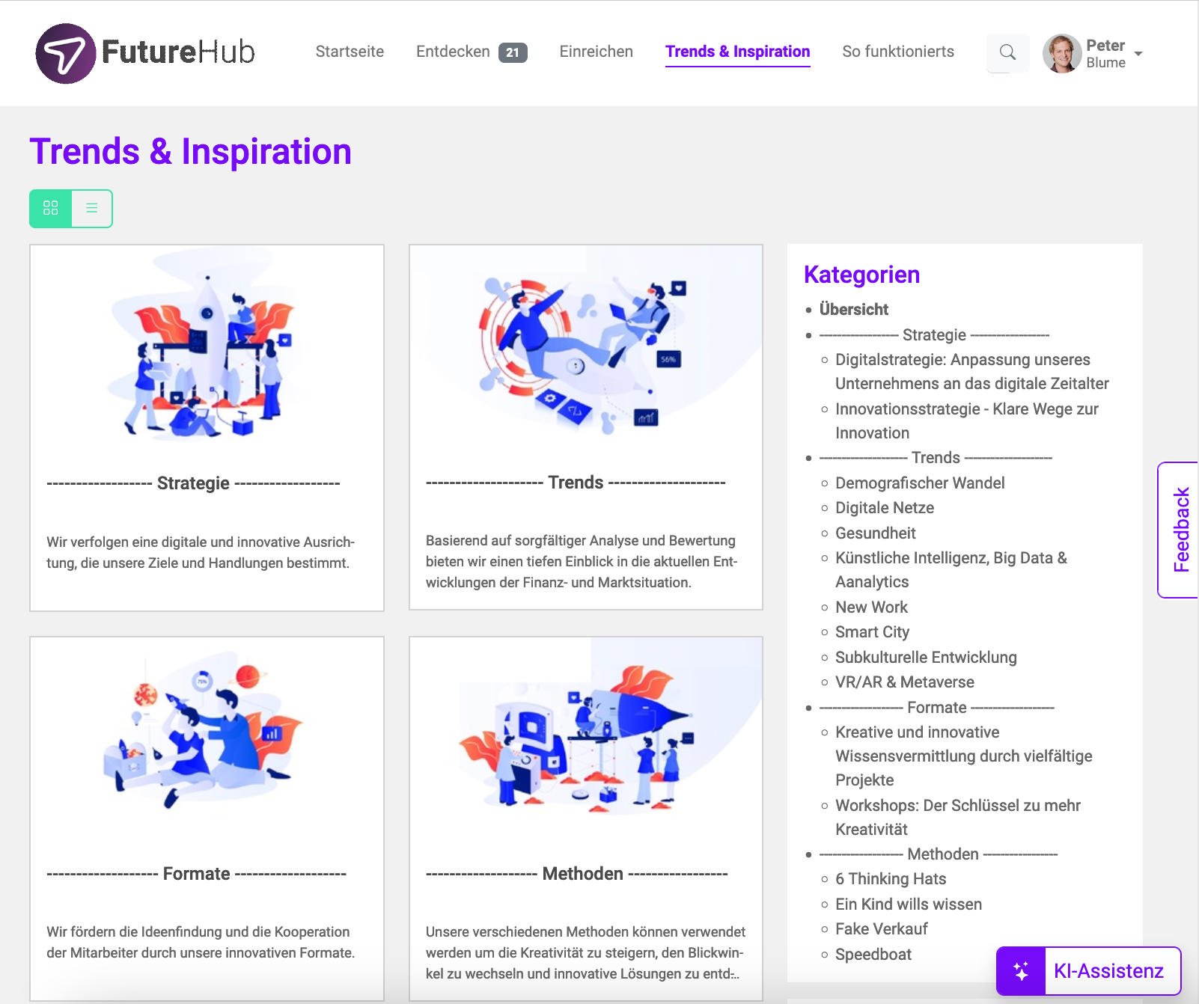Viewport: 1199px width, 1004px height.
Task: Switch to list view layout
Action: (92, 208)
